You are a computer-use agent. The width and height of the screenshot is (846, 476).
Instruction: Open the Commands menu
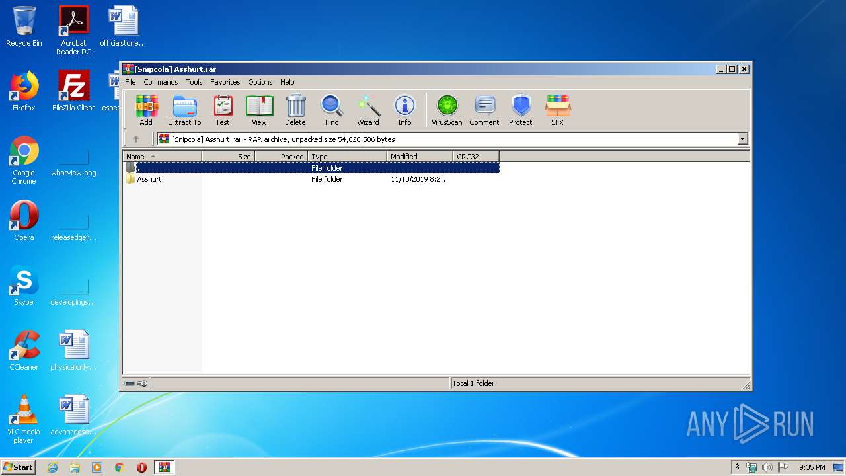coord(161,82)
